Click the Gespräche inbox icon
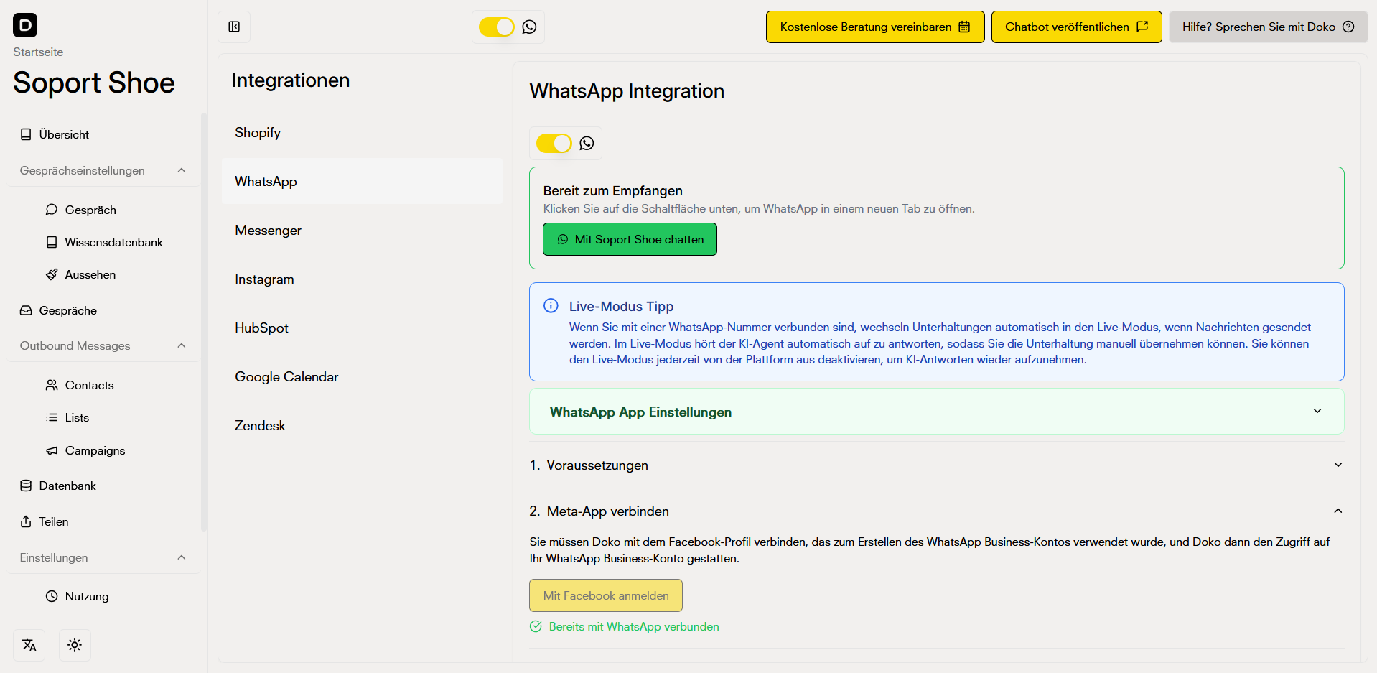The image size is (1377, 673). [26, 310]
